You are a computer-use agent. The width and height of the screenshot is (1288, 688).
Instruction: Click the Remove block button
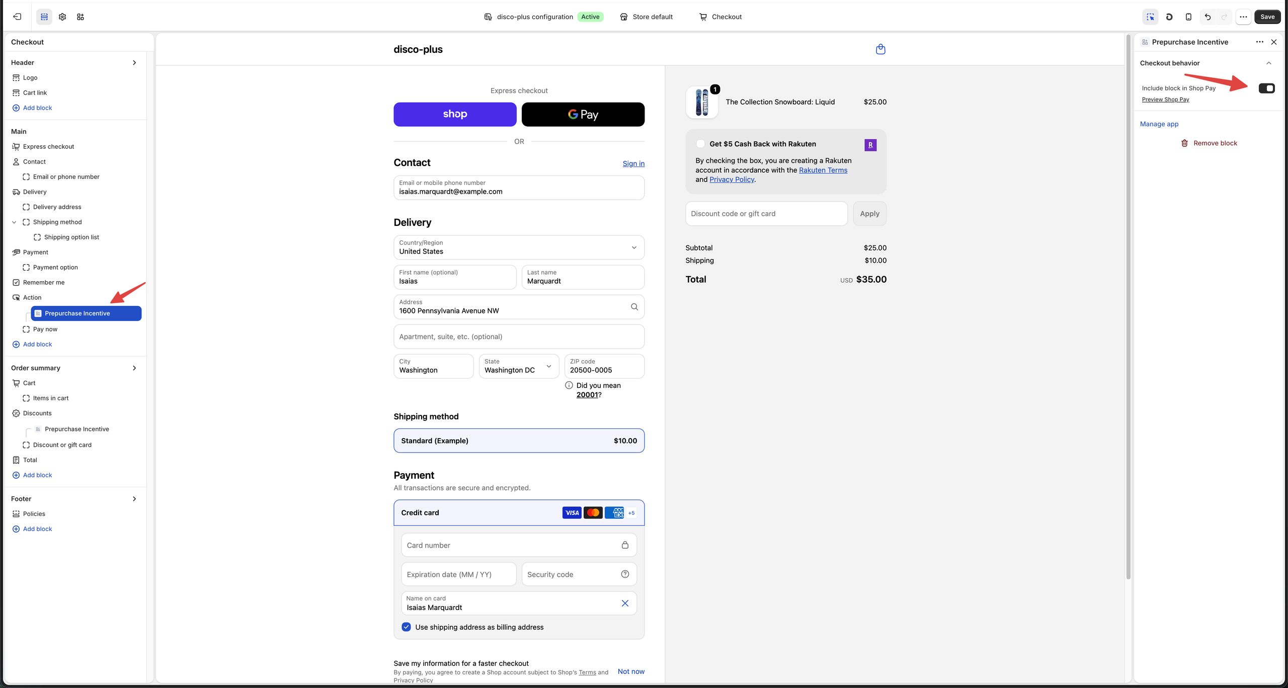tap(1209, 143)
